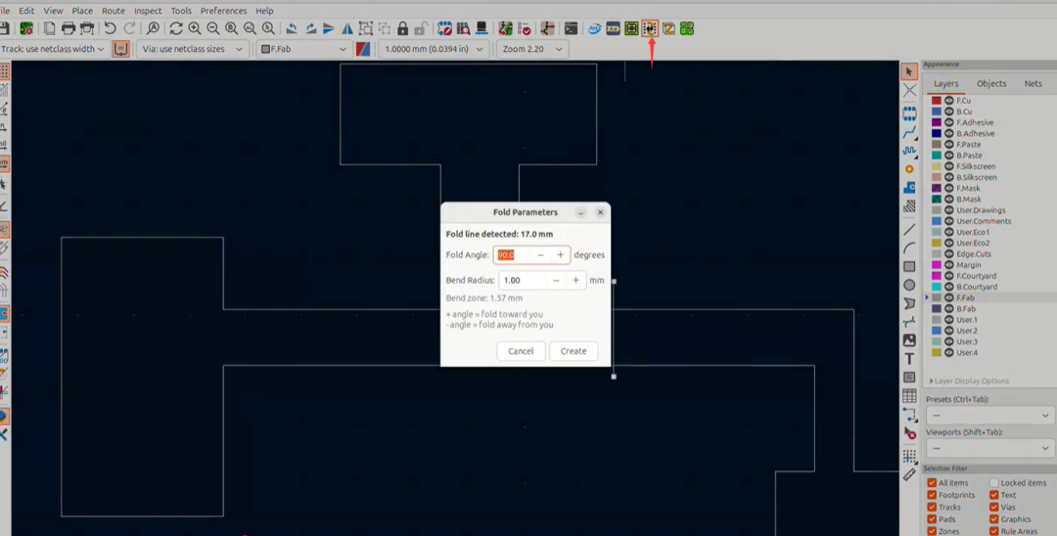Decrease Fold Angle with minus button
This screenshot has width=1057, height=536.
point(540,255)
